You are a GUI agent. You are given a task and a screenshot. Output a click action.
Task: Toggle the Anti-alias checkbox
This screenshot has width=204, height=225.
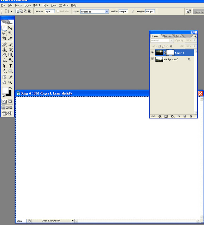point(58,11)
